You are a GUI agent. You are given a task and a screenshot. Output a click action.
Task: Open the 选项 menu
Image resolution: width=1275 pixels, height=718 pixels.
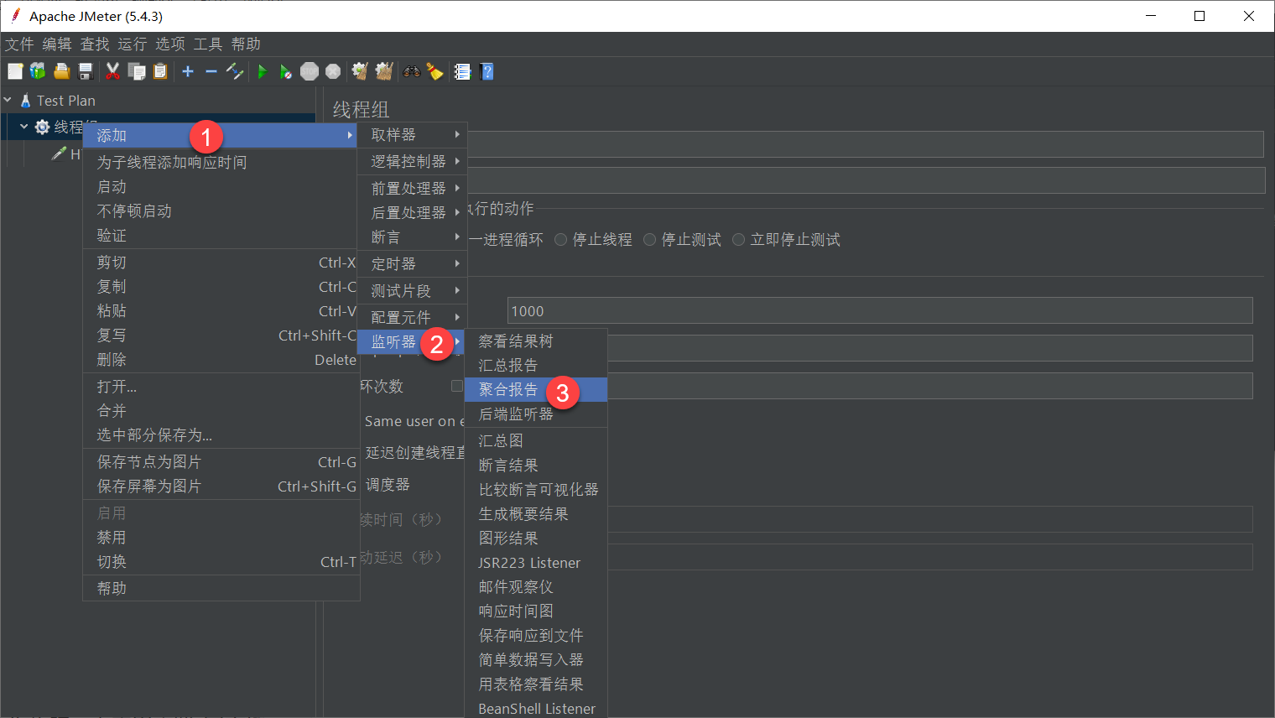[x=170, y=44]
